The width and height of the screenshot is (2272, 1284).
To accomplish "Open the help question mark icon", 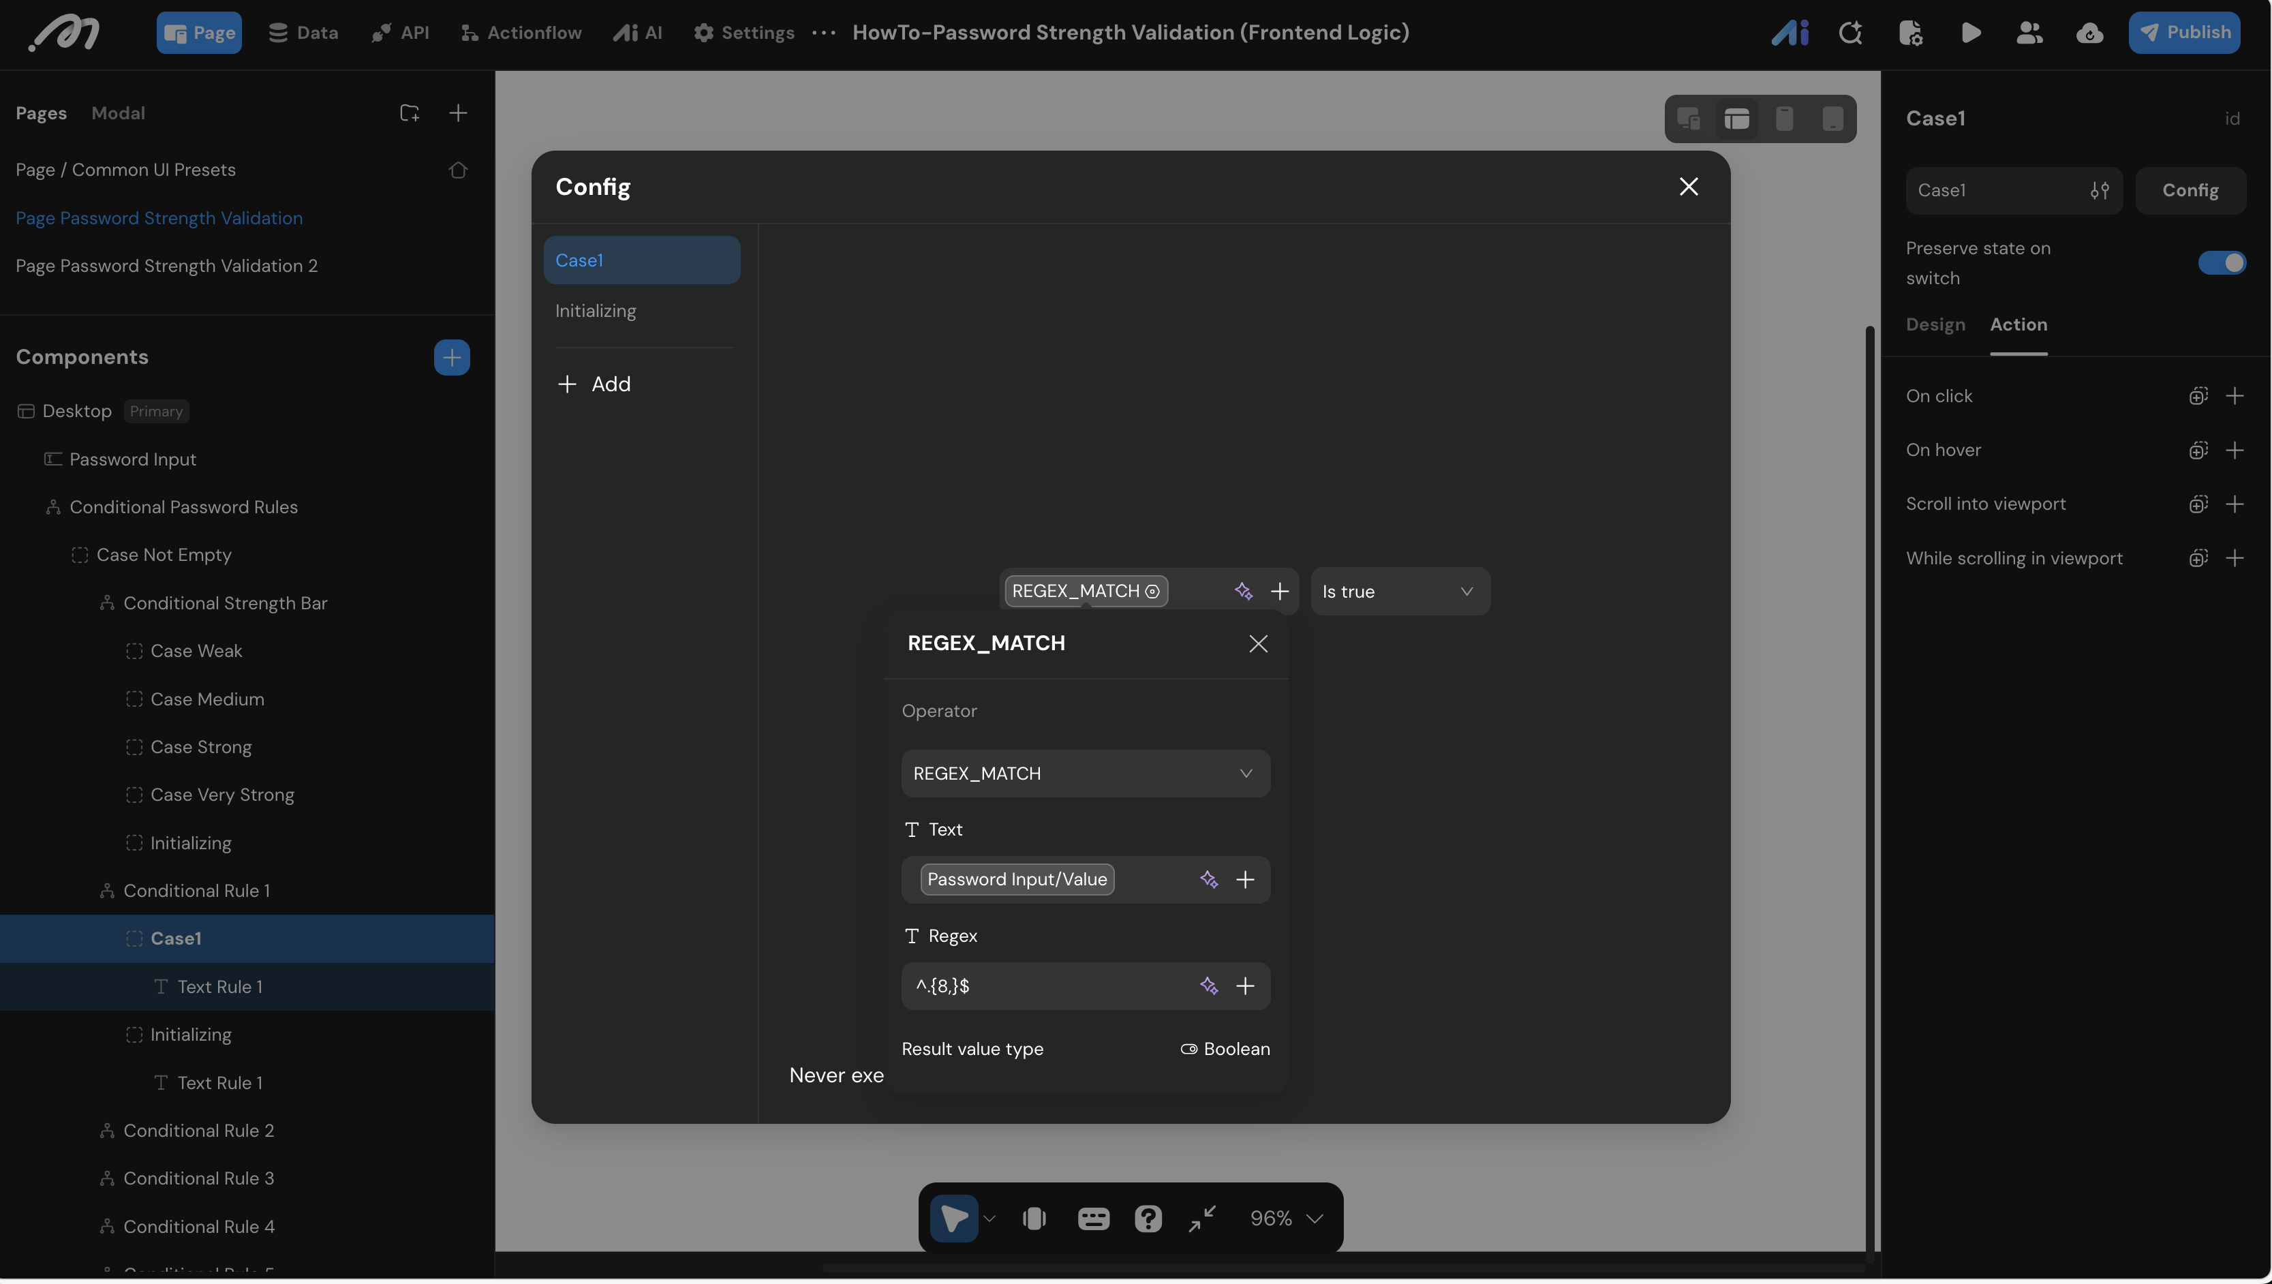I will 1148,1218.
